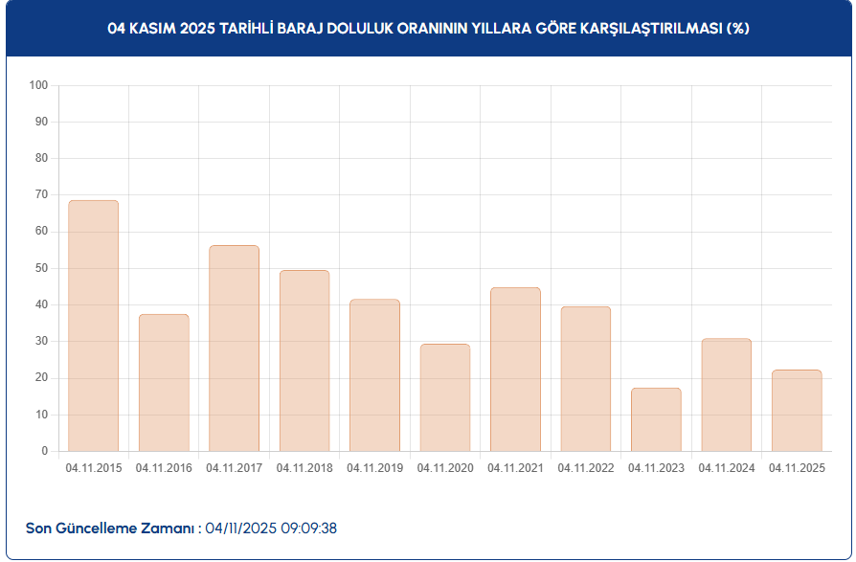Click the 04.11.2015 x-axis date label

point(93,468)
